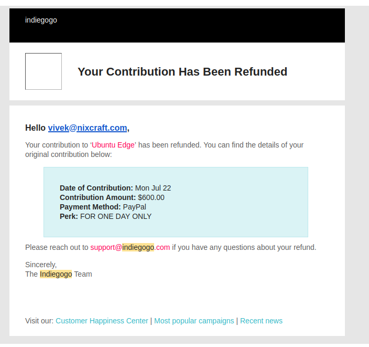Screen dimensions: 369x347
Task: Click the 'Your Contribution Has Been Refunded' heading
Action: point(182,71)
